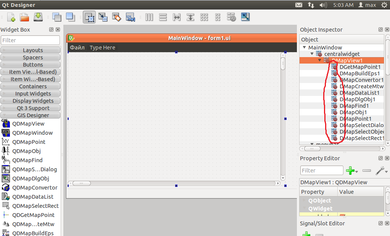Expand the Qt 3 Support category
The image size is (390, 236).
coord(31,108)
